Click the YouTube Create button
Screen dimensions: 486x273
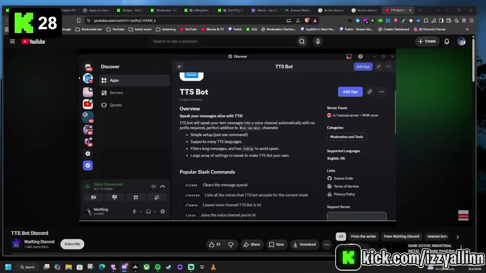(427, 41)
